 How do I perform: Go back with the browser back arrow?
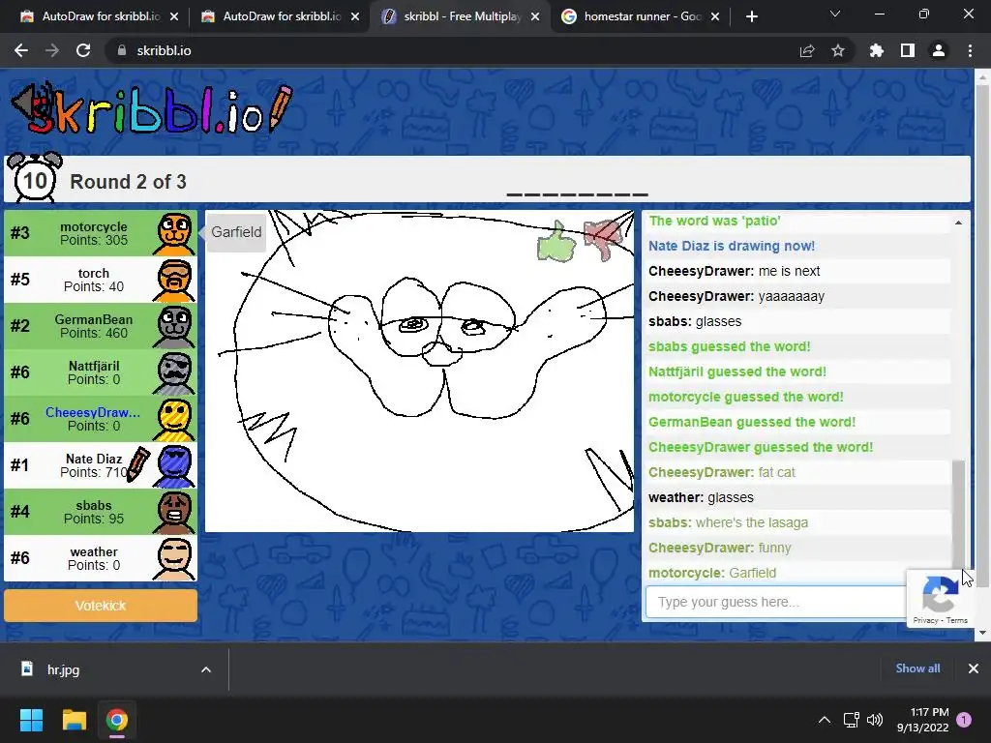(21, 50)
